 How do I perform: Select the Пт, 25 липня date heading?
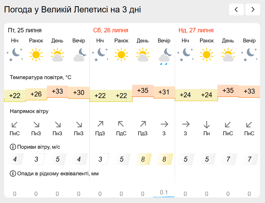[25, 31]
